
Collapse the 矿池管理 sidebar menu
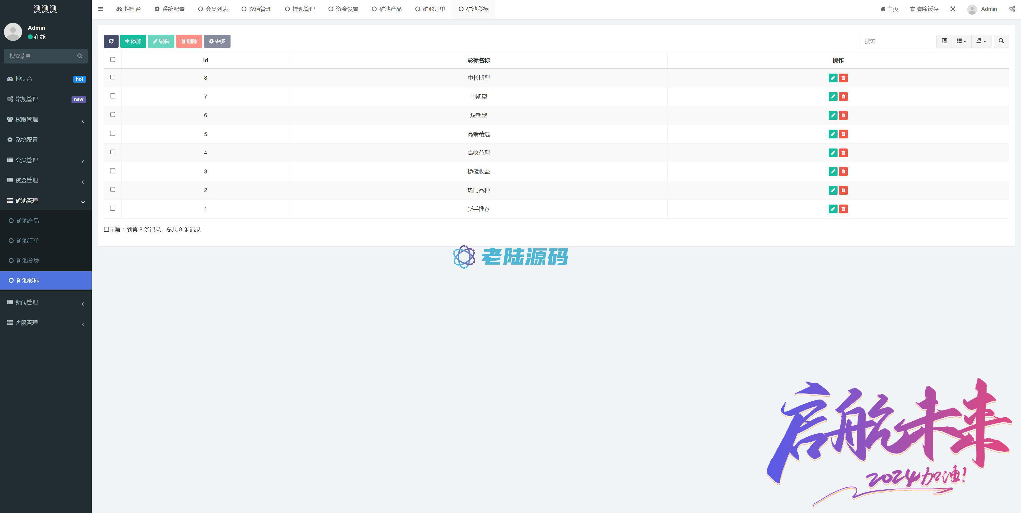click(x=45, y=201)
